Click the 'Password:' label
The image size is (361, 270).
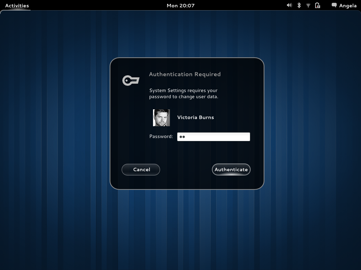click(161, 136)
